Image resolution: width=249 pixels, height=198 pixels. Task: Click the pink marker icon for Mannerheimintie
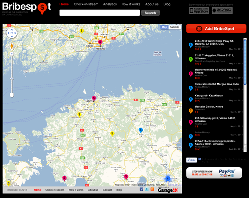point(191,74)
